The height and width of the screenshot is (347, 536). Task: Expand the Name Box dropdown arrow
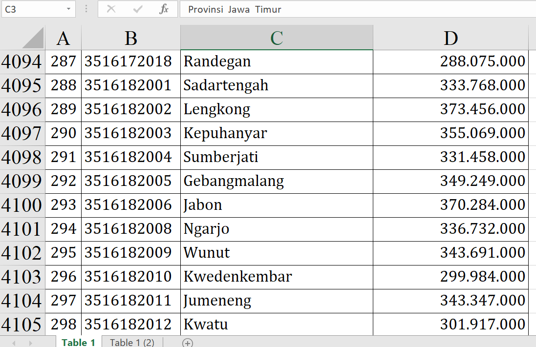(x=68, y=9)
